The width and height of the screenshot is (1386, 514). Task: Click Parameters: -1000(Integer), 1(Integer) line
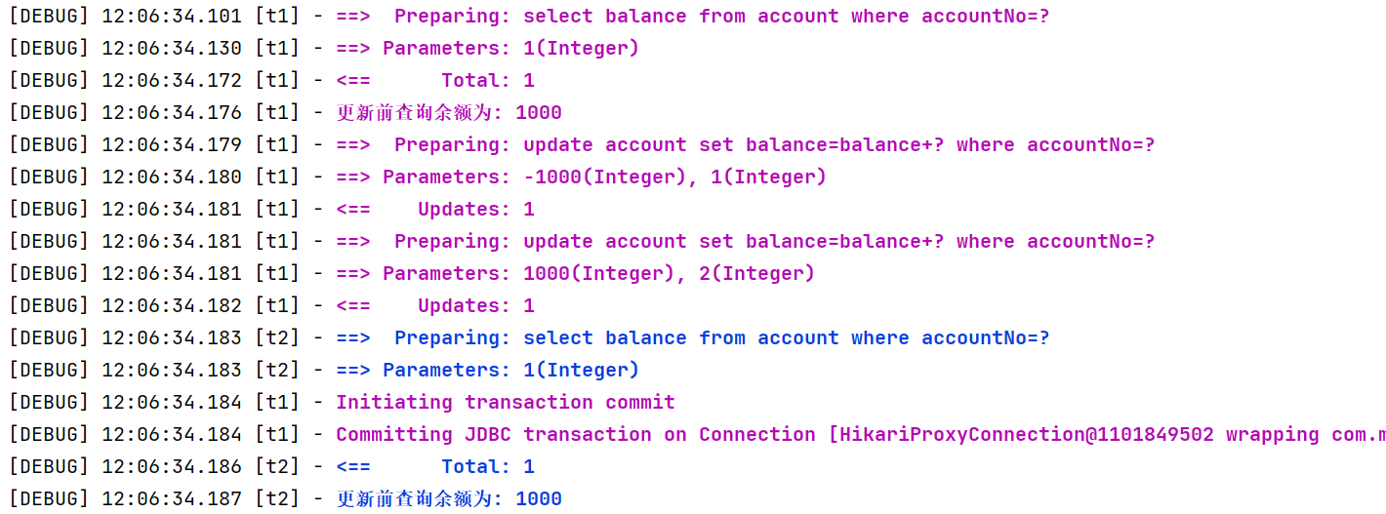click(x=417, y=178)
